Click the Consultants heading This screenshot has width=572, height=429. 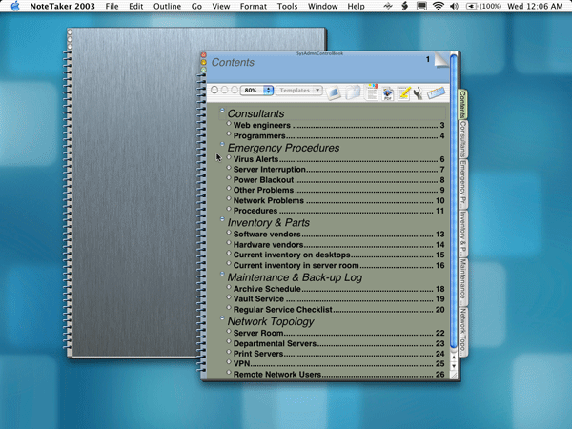coord(255,113)
